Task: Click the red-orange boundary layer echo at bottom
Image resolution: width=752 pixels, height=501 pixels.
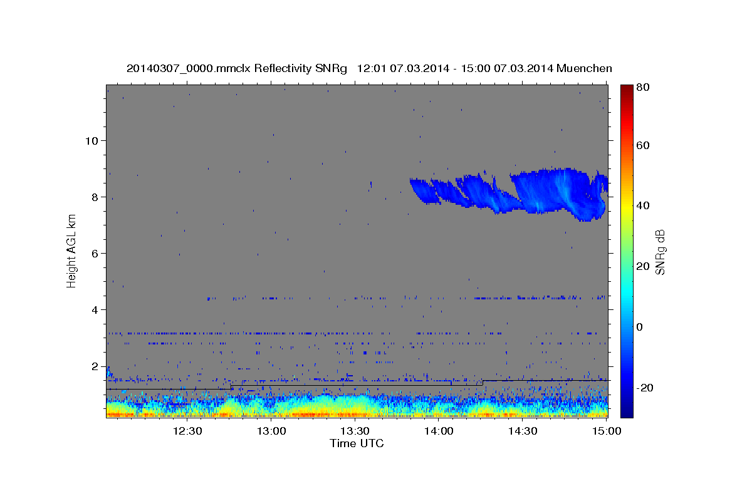Action: pyautogui.click(x=357, y=413)
